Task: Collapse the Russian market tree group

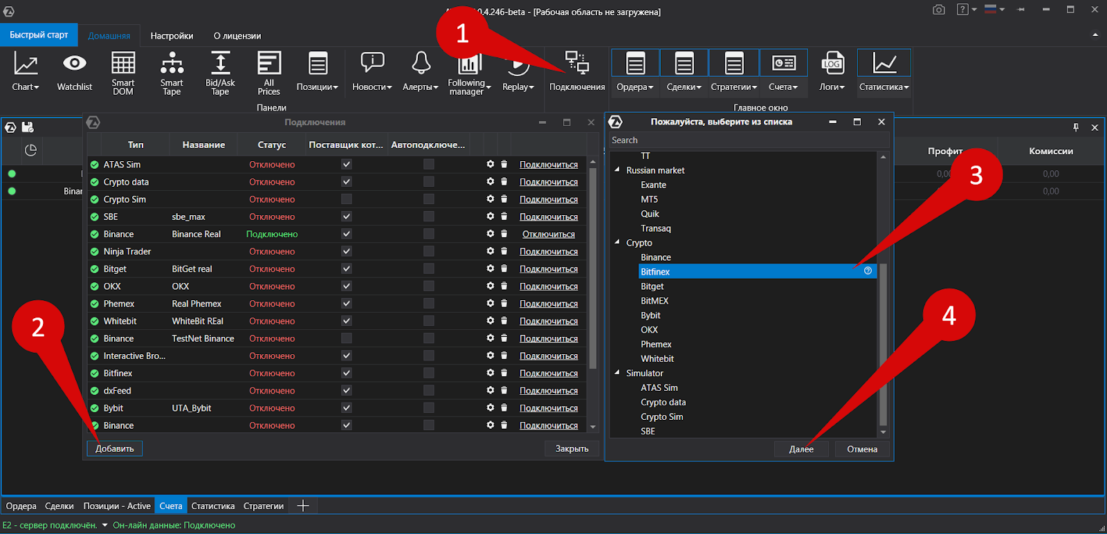Action: [617, 169]
